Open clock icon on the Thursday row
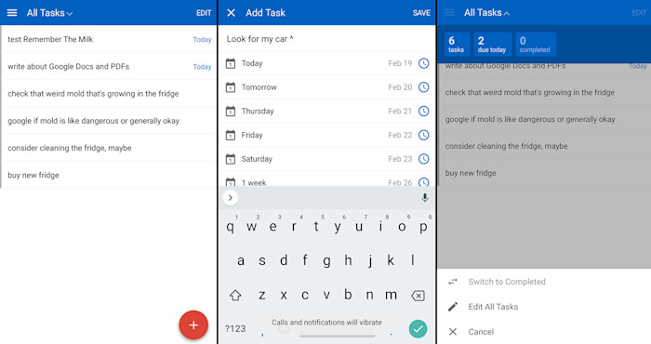 coord(423,112)
